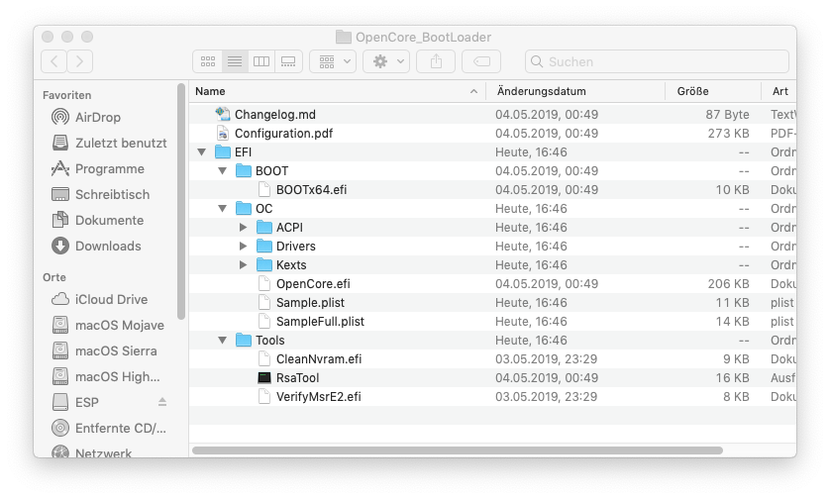Select the macOS Sierra volume
The image size is (830, 499).
(x=104, y=350)
